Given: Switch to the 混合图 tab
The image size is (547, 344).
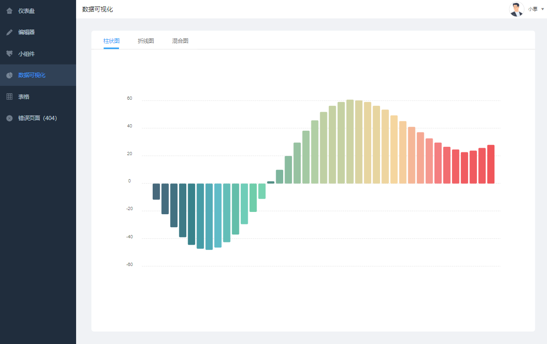Looking at the screenshot, I should point(180,41).
